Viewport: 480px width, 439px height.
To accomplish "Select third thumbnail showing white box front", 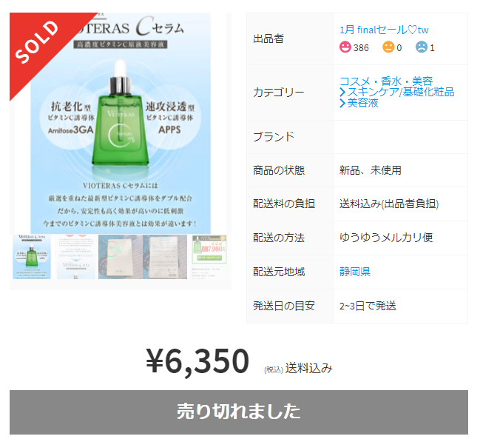I will point(121,257).
